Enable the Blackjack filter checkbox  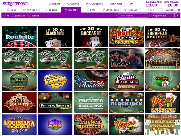13,15
